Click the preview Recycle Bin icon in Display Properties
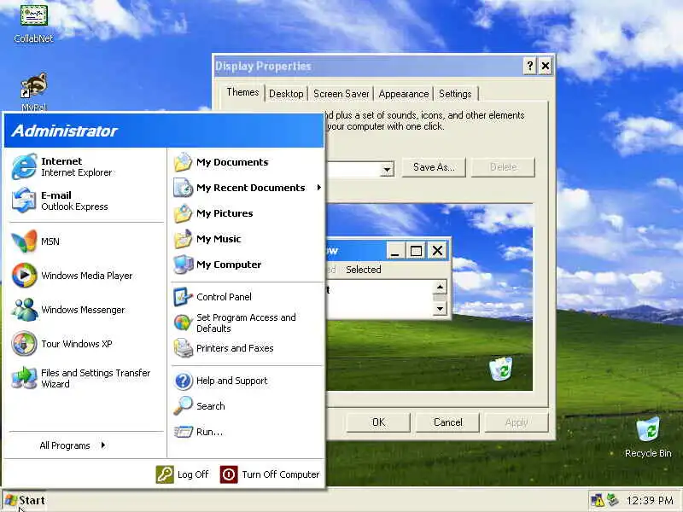 501,369
